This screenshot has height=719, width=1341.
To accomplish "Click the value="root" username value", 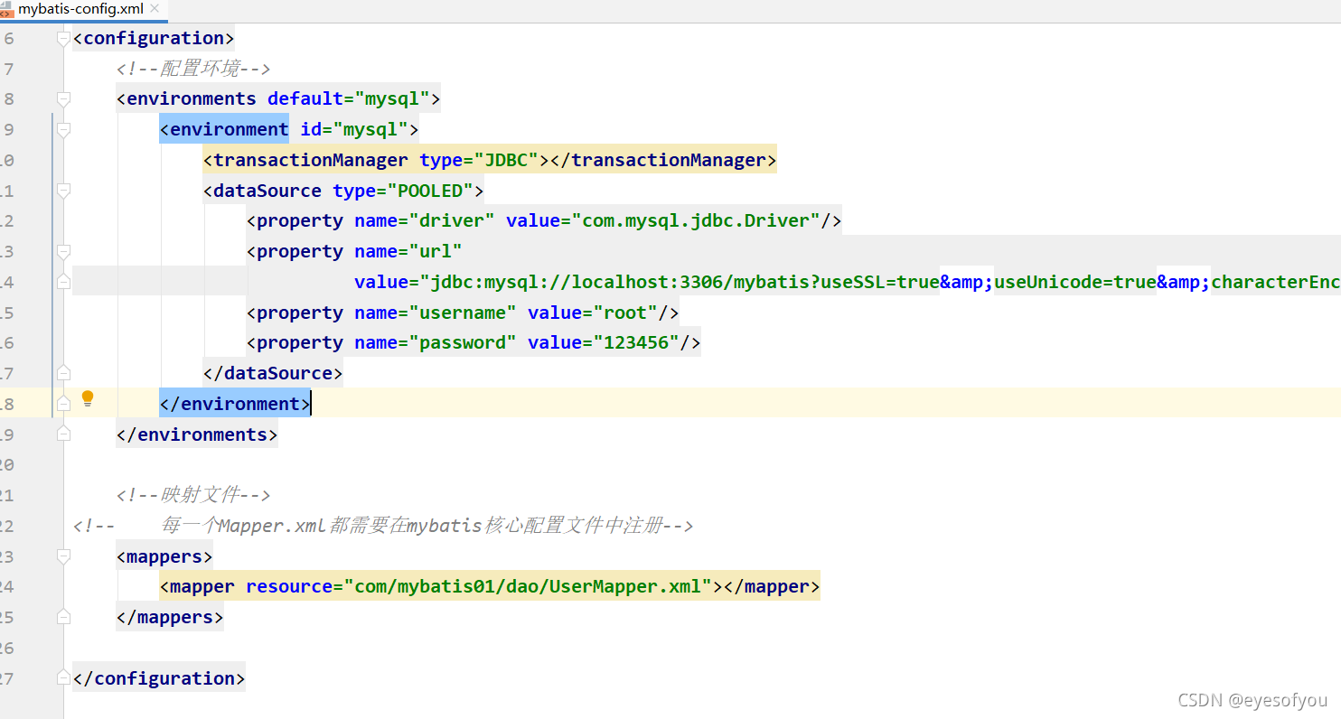I will (593, 313).
